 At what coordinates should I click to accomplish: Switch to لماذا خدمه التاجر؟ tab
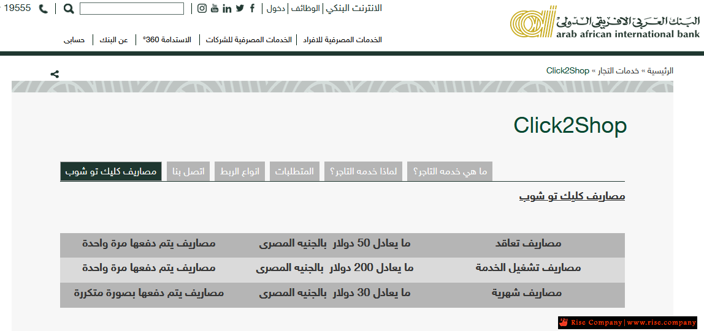click(x=363, y=171)
